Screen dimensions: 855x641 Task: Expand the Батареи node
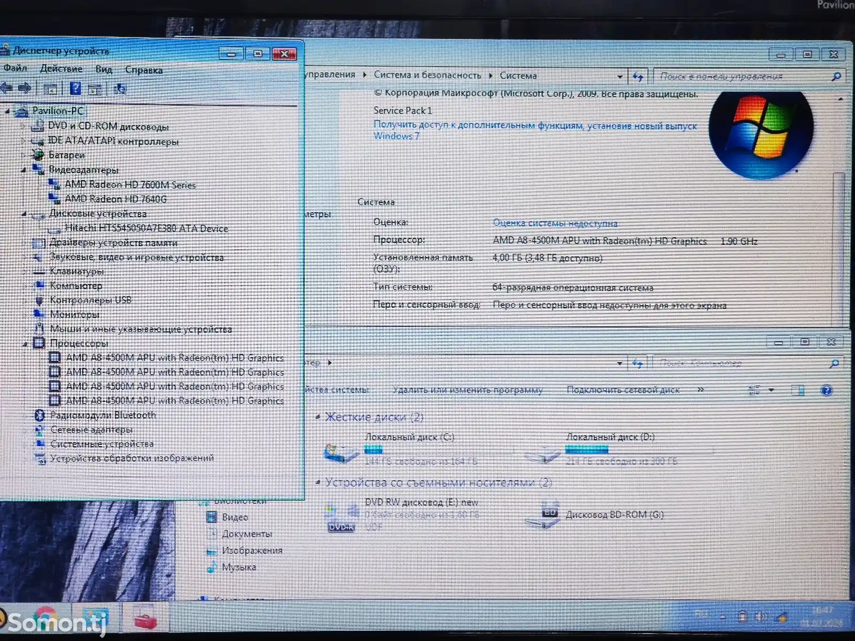(x=23, y=155)
